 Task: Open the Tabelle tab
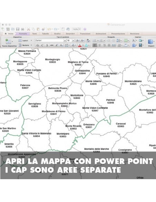[45, 34]
